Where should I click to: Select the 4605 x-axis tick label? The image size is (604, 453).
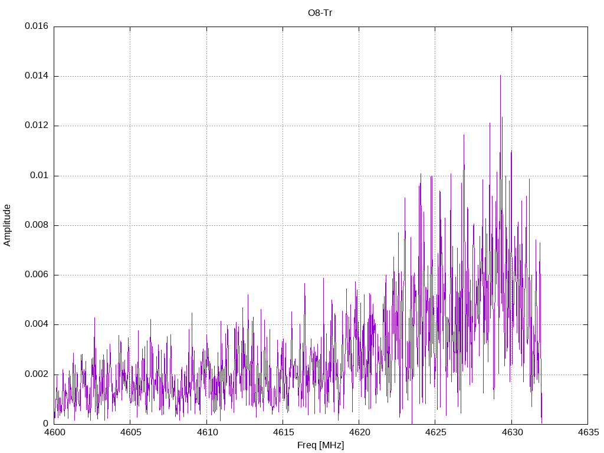[130, 432]
